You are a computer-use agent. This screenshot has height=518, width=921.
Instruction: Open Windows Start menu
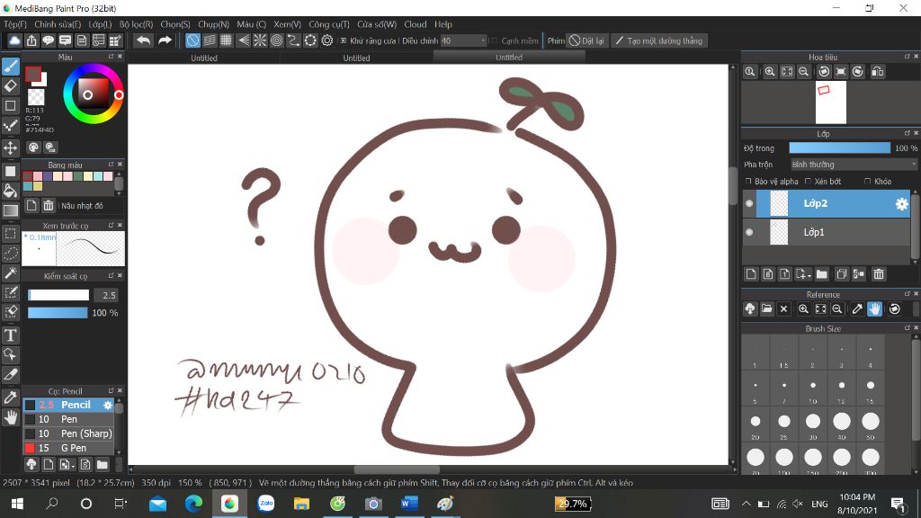coord(17,504)
